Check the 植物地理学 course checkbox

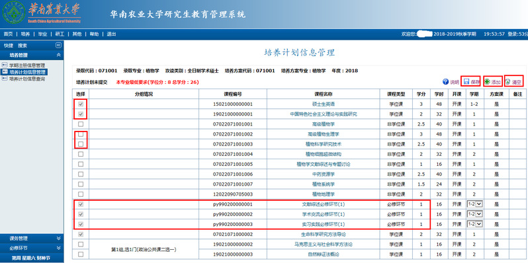(x=81, y=194)
